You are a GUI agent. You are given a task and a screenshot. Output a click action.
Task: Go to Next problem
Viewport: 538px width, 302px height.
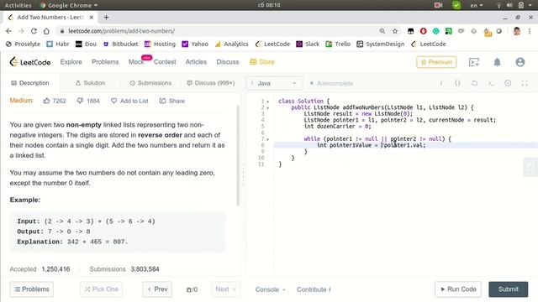[x=225, y=289]
